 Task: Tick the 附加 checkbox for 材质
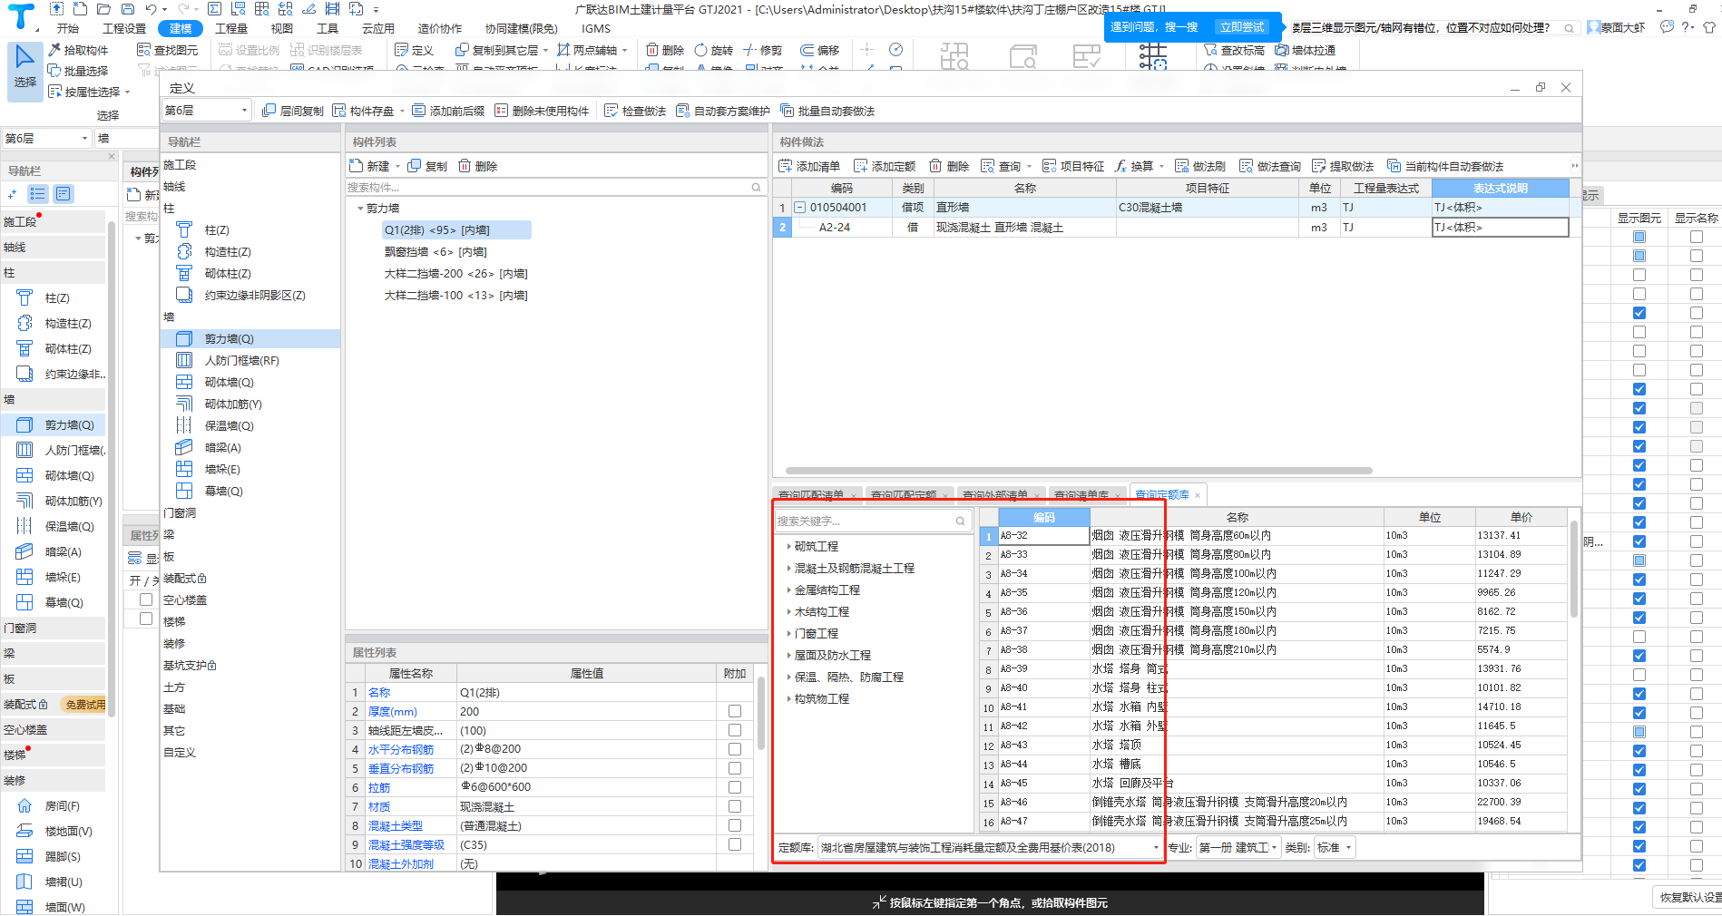pyautogui.click(x=734, y=806)
